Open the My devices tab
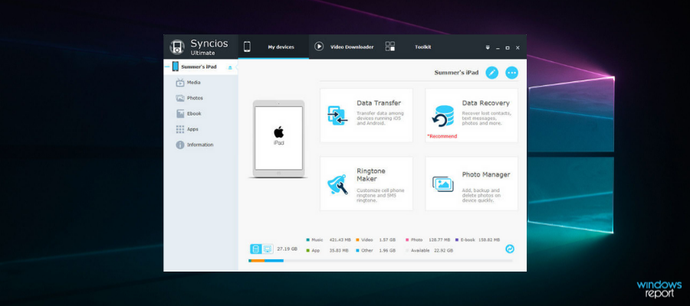The image size is (690, 306). (273, 47)
